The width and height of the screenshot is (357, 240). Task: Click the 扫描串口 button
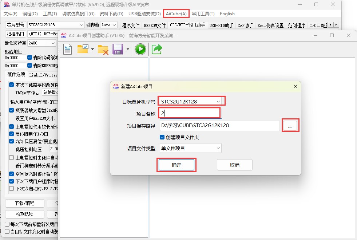(x=15, y=34)
